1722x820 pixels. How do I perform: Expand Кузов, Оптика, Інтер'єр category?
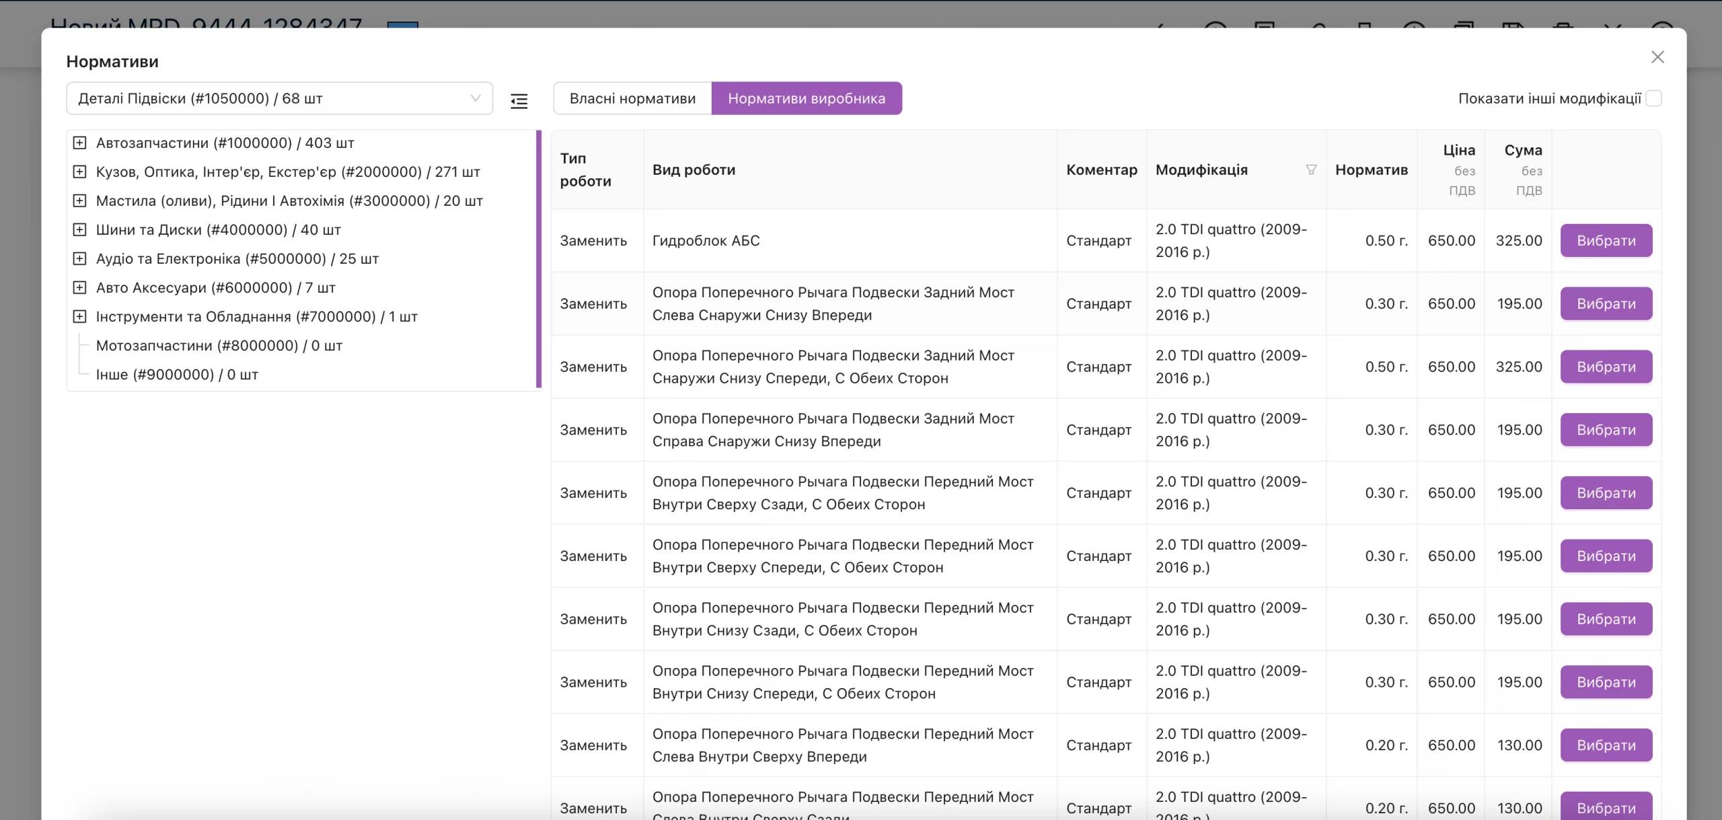(79, 172)
